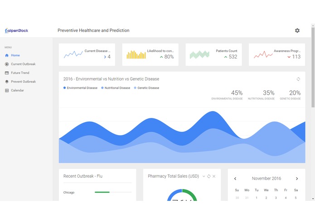The height and width of the screenshot is (224, 315).
Task: Select November 3 in the calendar
Action: click(276, 198)
